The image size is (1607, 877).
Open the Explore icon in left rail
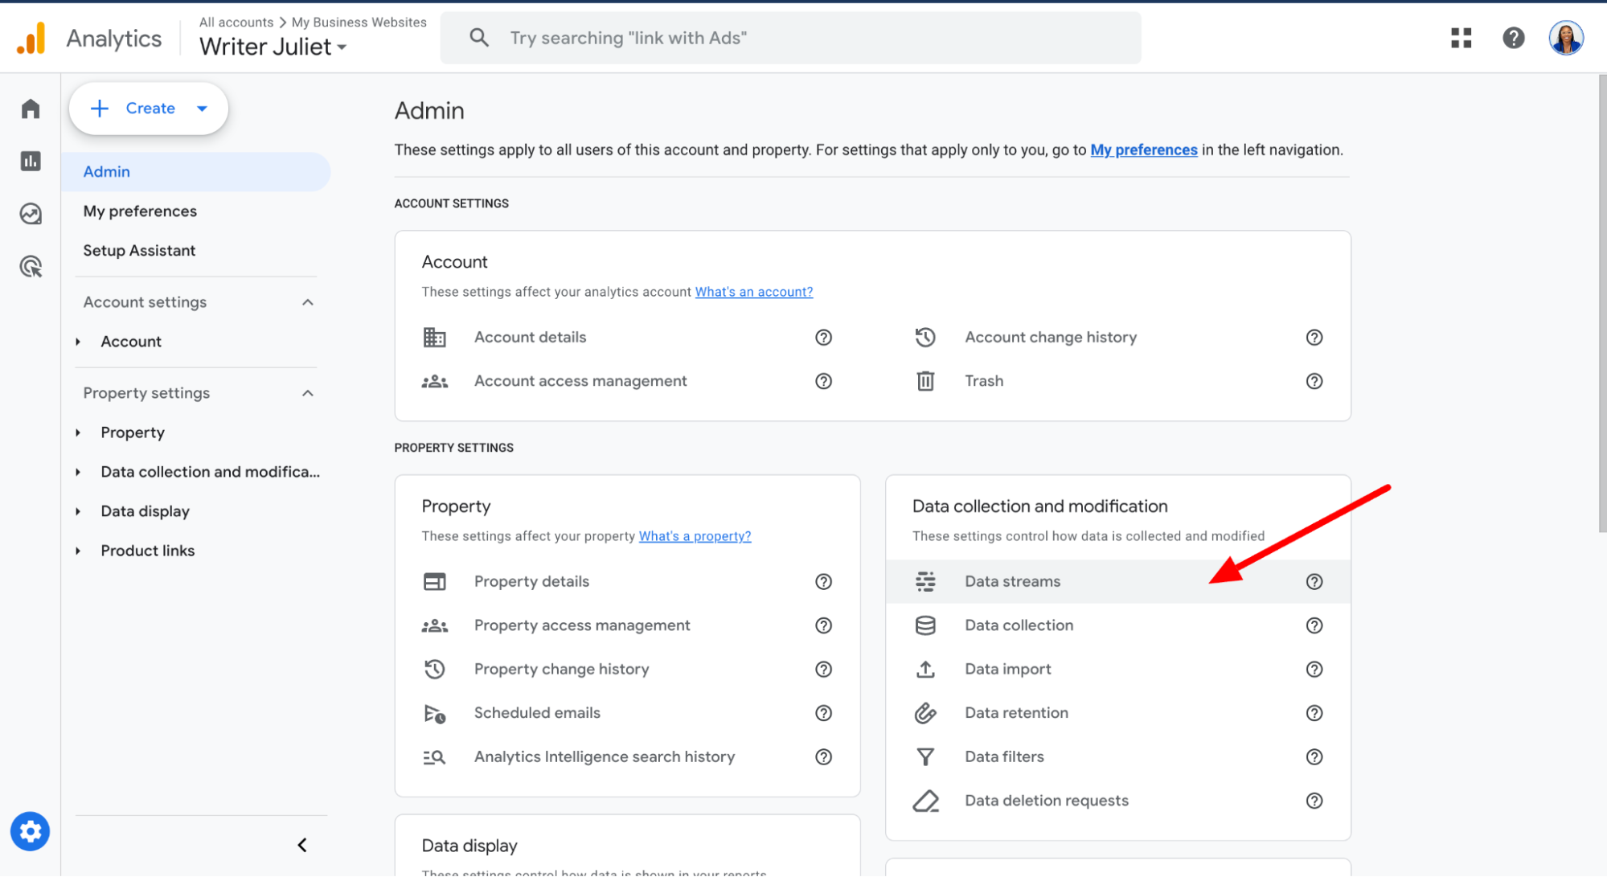(31, 214)
